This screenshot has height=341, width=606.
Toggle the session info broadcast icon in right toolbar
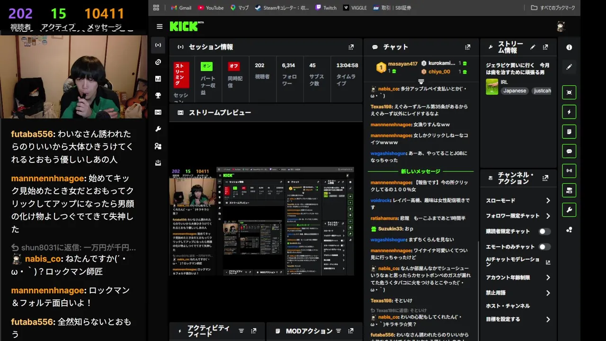point(569,170)
